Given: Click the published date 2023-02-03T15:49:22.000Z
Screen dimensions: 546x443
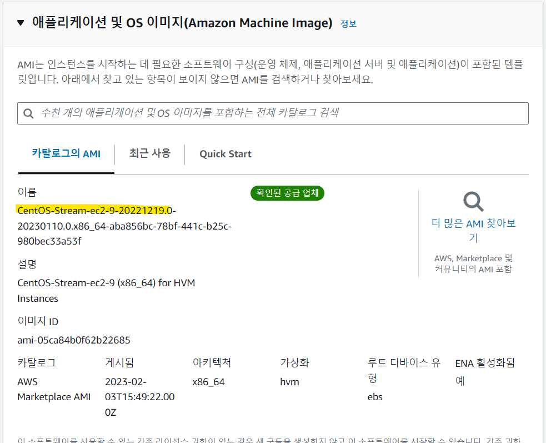Looking at the screenshot, I should tap(139, 397).
